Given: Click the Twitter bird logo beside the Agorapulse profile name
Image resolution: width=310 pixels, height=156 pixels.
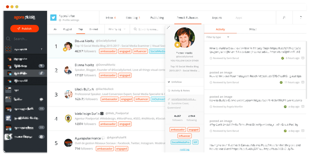Looking at the screenshot, I should tap(53, 18).
